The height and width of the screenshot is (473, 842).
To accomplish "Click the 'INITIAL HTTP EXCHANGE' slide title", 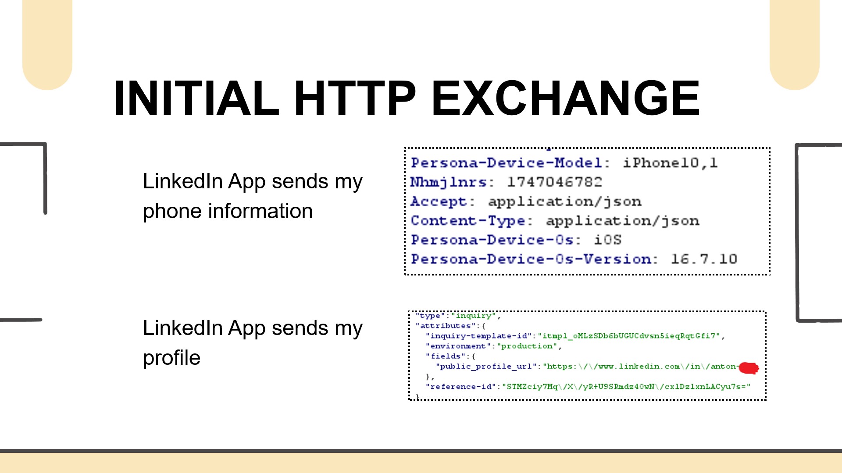I will pyautogui.click(x=407, y=98).
